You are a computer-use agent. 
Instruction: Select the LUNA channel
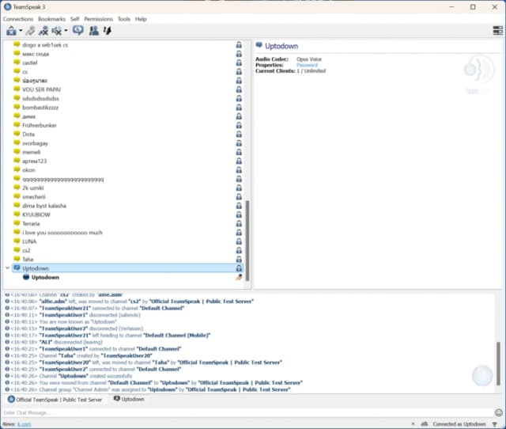pyautogui.click(x=29, y=241)
